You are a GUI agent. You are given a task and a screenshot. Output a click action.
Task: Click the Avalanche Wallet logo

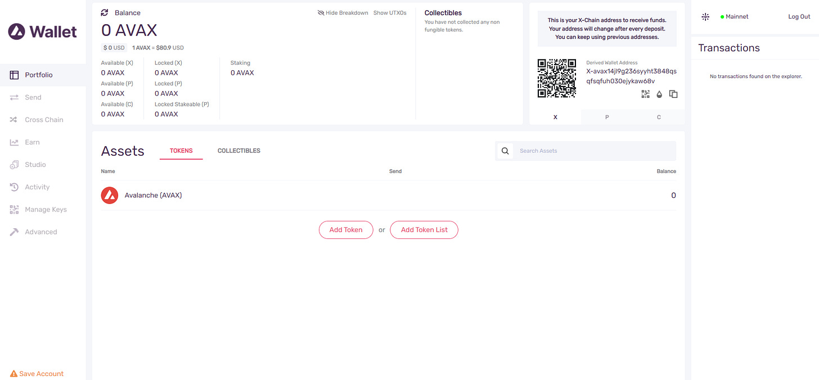pyautogui.click(x=42, y=31)
